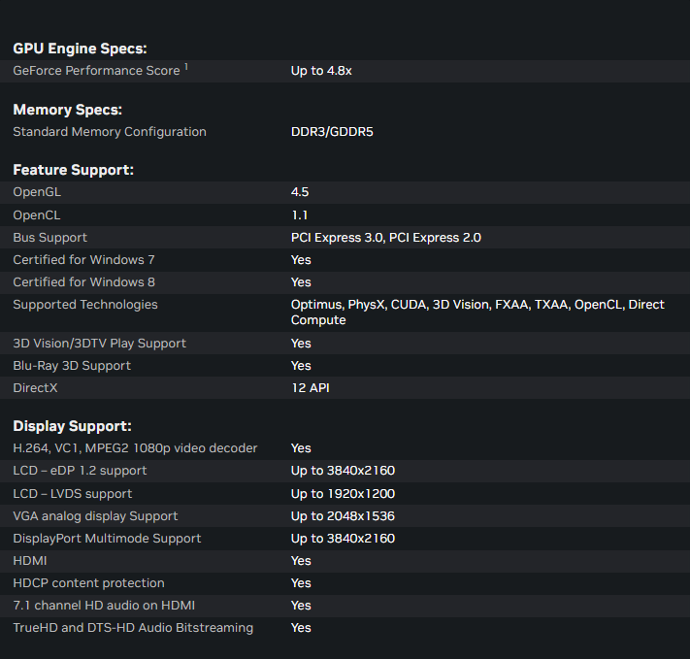Click the Display Support heading
Image resolution: width=690 pixels, height=659 pixels.
[72, 426]
